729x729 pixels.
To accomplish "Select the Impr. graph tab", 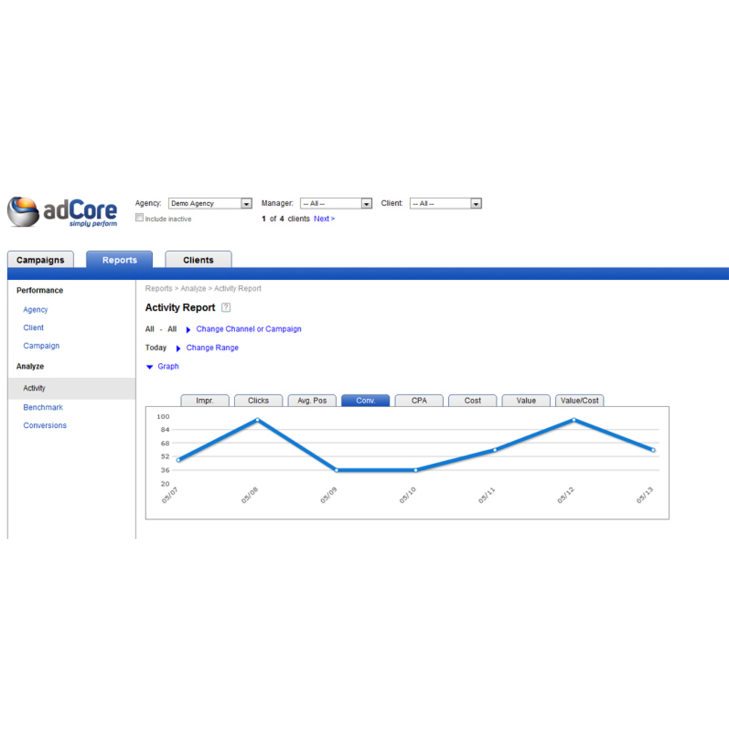I will pos(204,400).
